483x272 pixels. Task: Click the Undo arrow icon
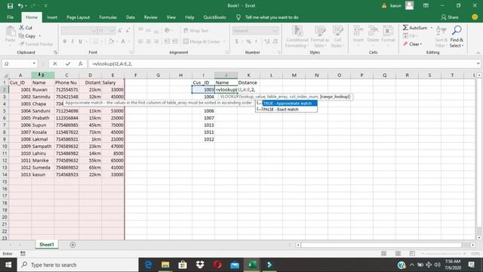20,5
